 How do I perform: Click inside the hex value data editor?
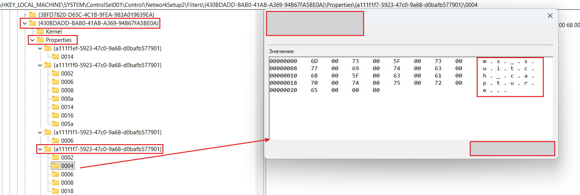click(382, 114)
